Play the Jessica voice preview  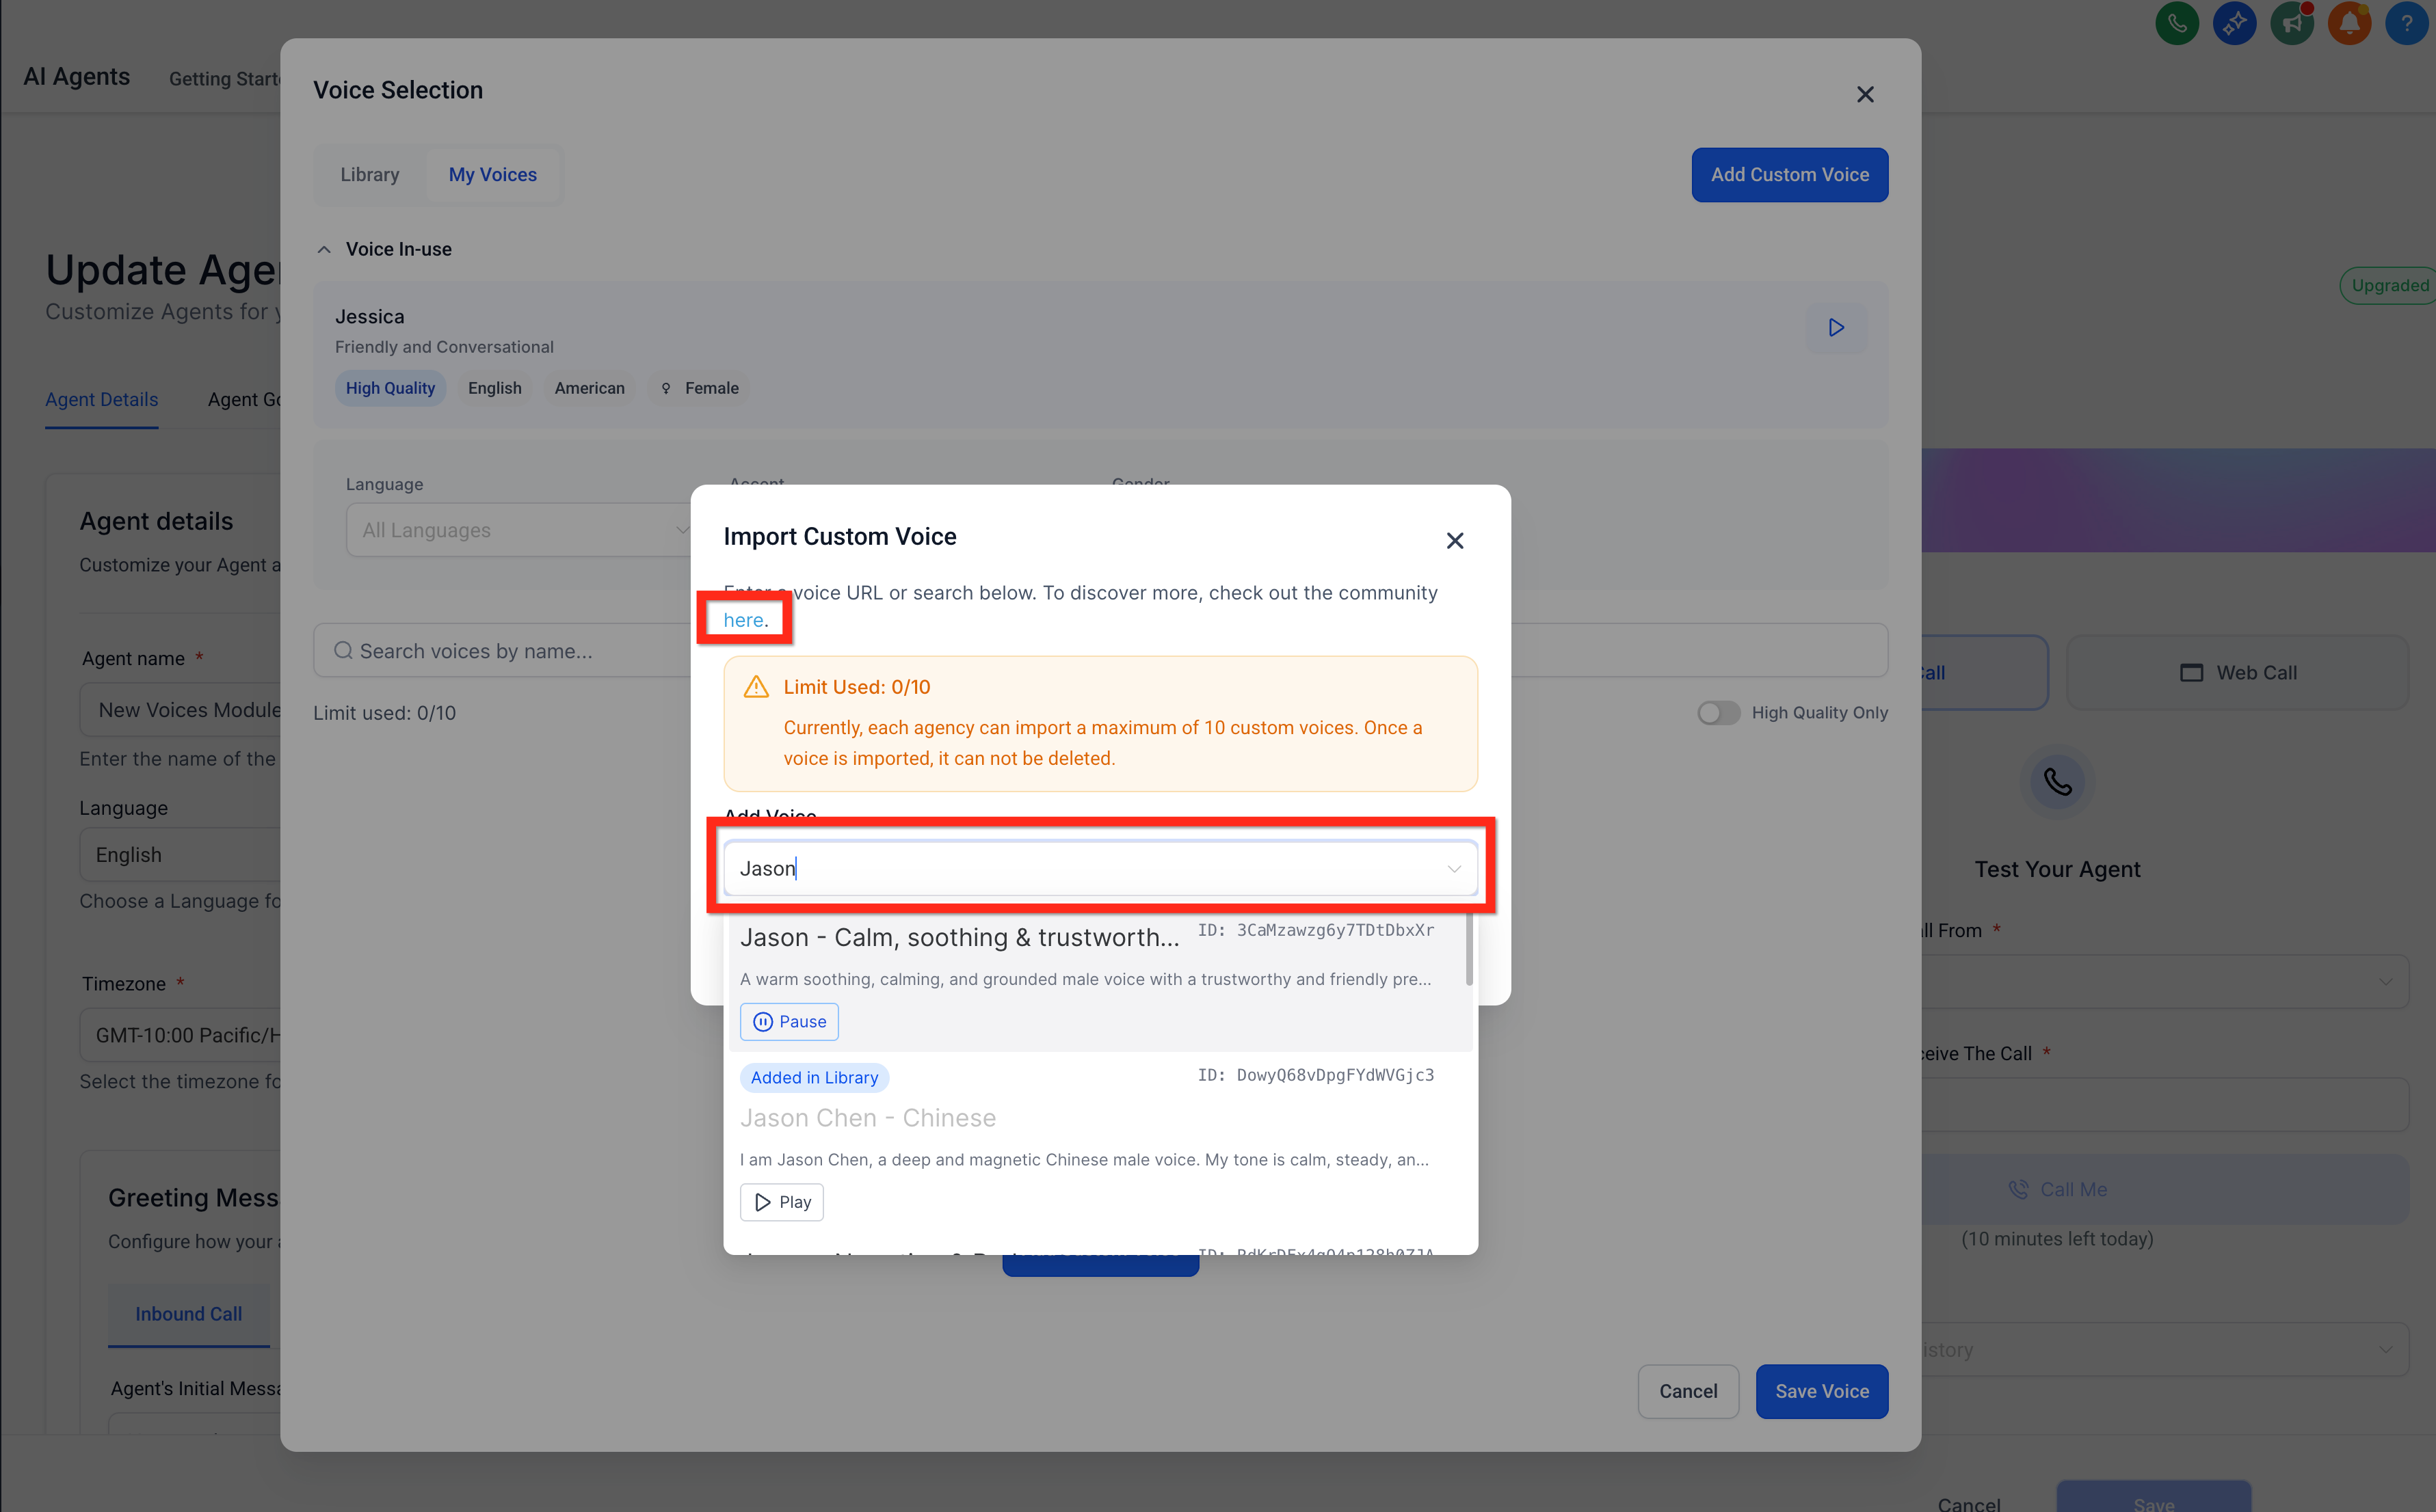tap(1836, 328)
